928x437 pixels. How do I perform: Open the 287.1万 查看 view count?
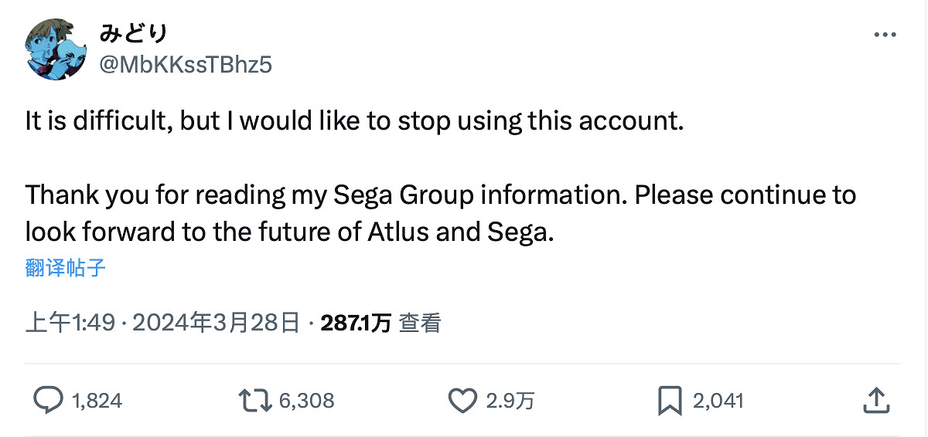coord(380,323)
